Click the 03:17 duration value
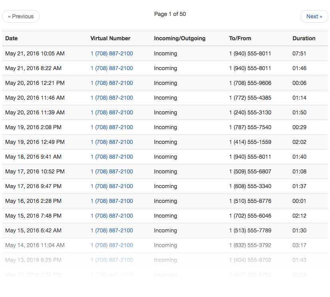Viewport: 330px width, 297px height. click(299, 245)
